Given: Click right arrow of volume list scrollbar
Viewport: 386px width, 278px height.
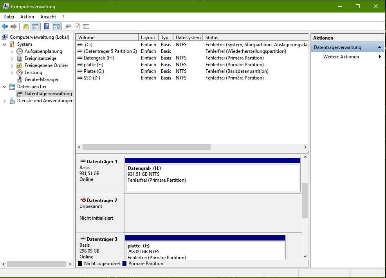Looking at the screenshot, I should click(305, 147).
